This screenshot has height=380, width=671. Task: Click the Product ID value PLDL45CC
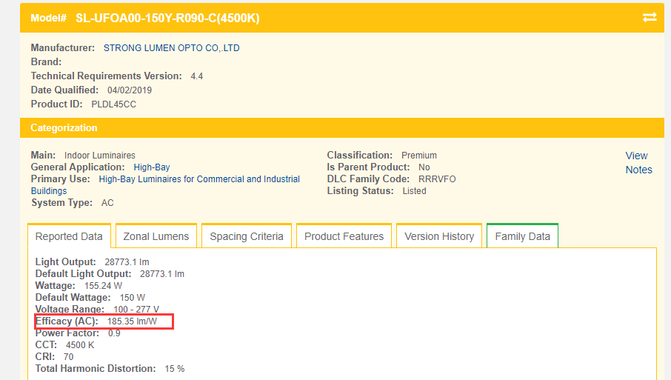coord(113,104)
